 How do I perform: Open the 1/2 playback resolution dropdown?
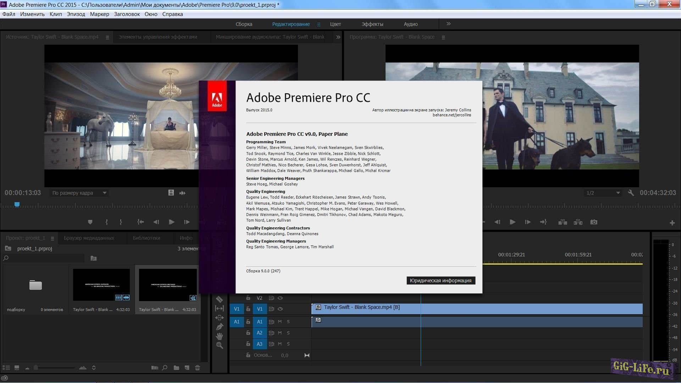[x=603, y=193]
